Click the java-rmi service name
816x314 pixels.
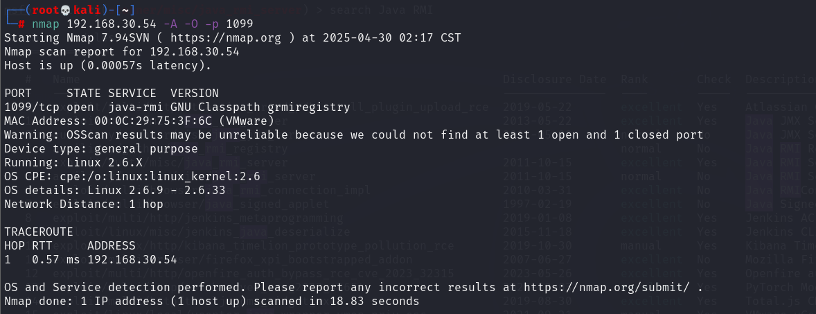[135, 107]
